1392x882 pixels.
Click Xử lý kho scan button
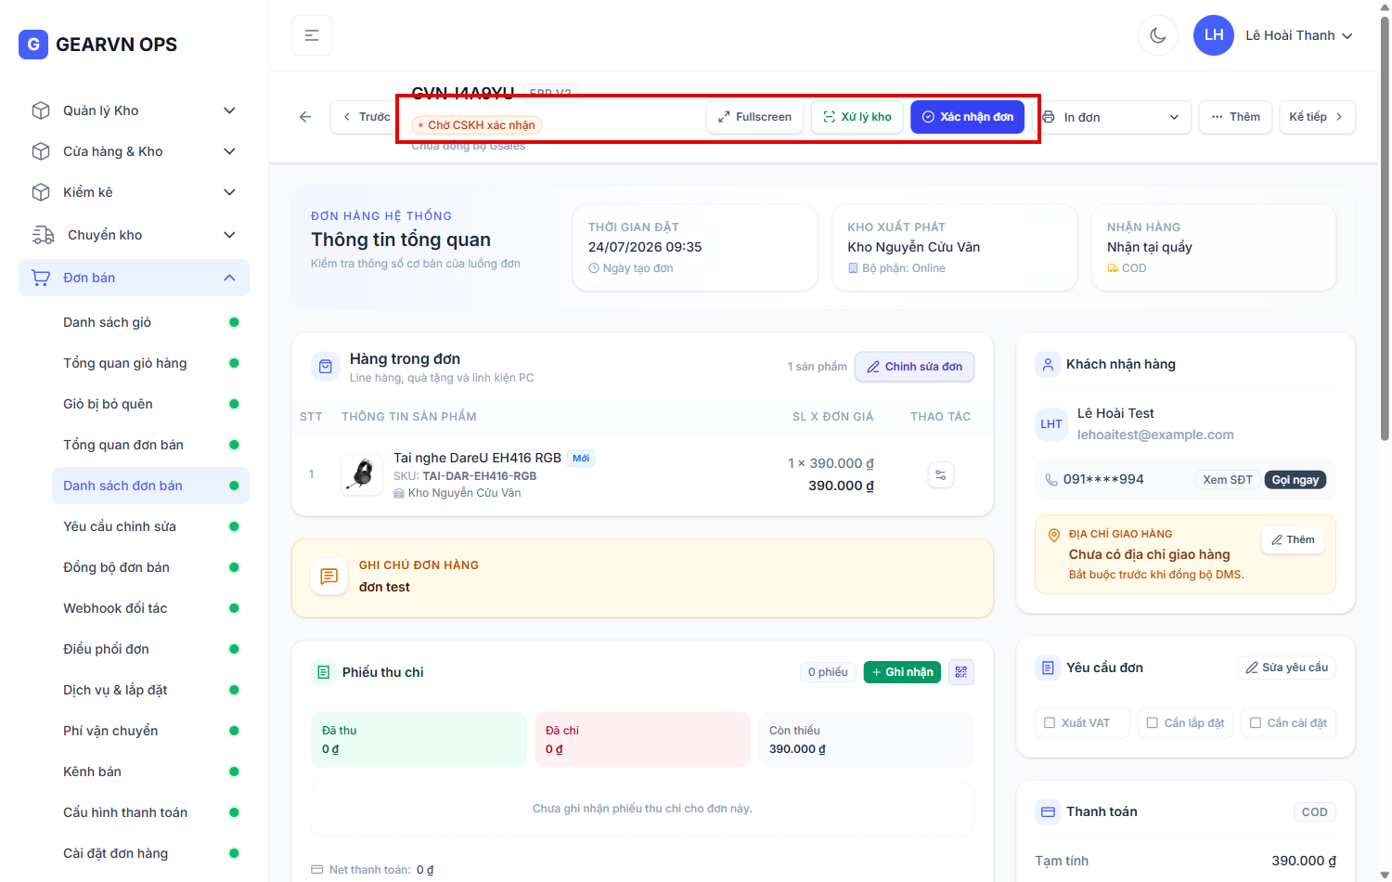tap(857, 117)
